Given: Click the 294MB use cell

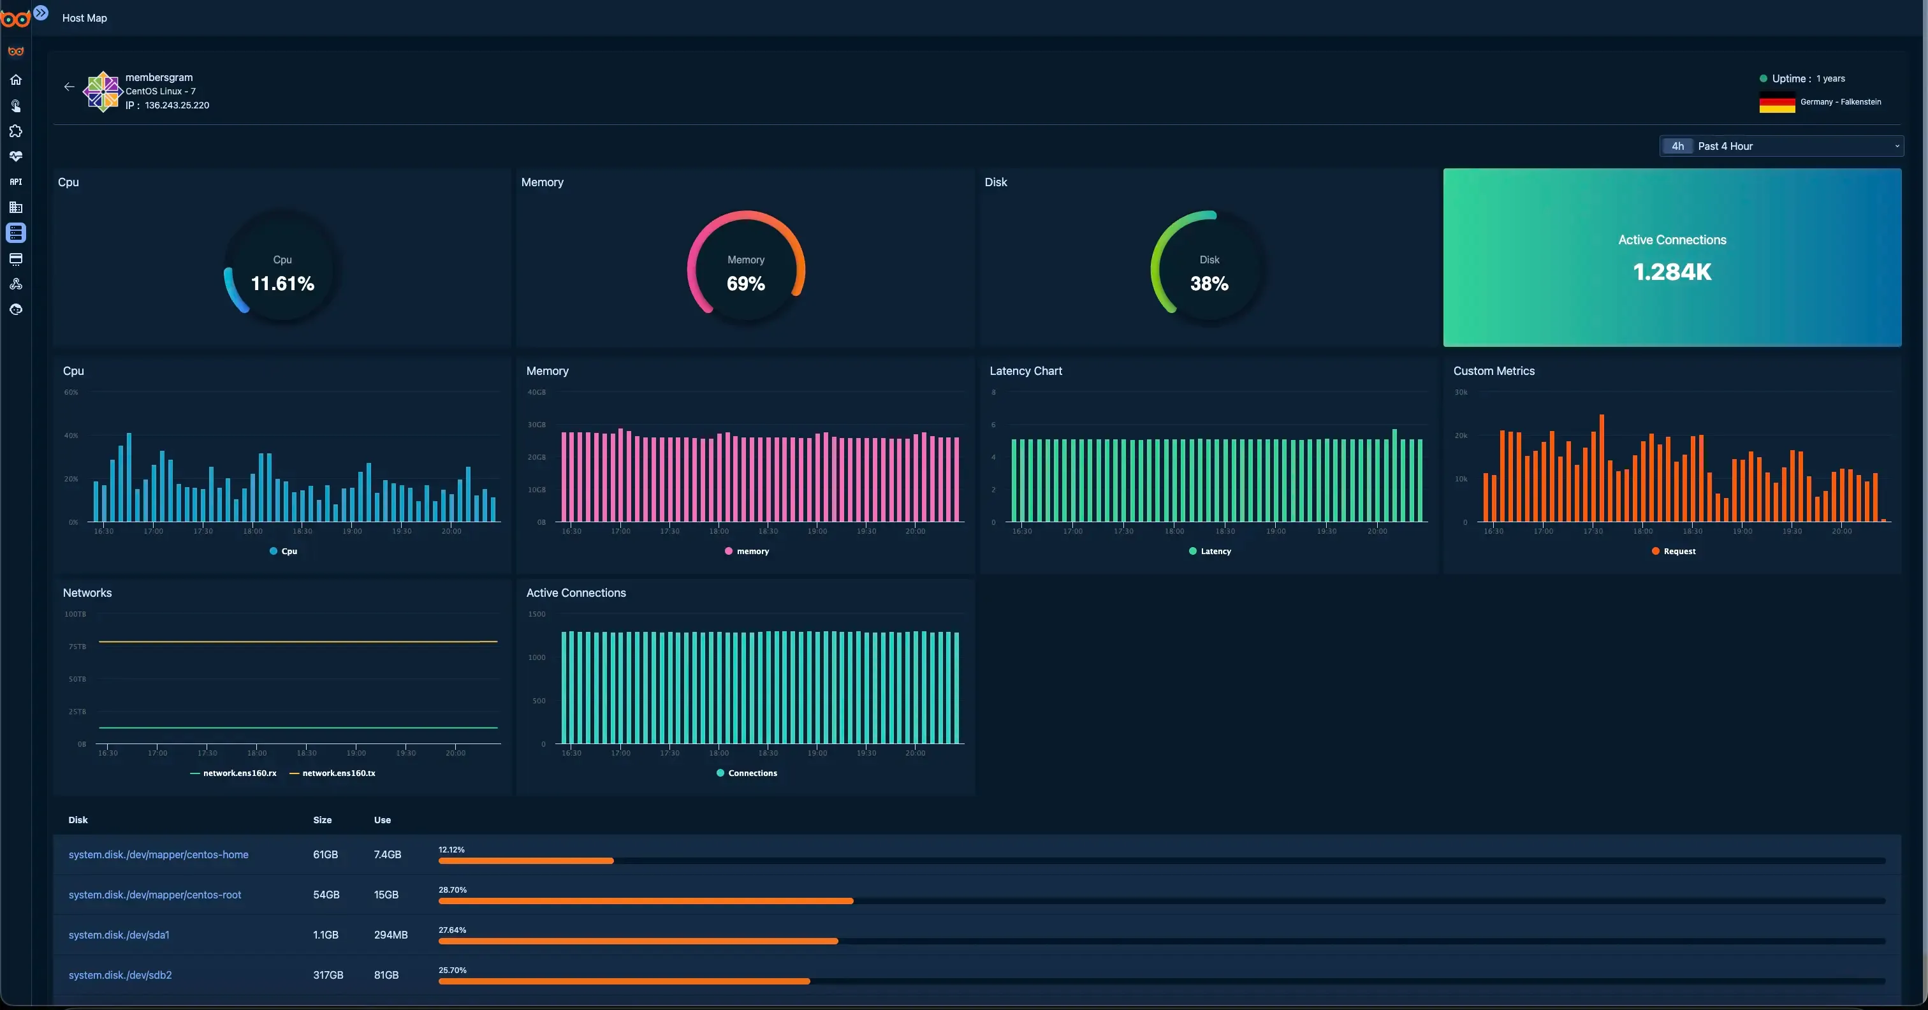Looking at the screenshot, I should coord(391,935).
